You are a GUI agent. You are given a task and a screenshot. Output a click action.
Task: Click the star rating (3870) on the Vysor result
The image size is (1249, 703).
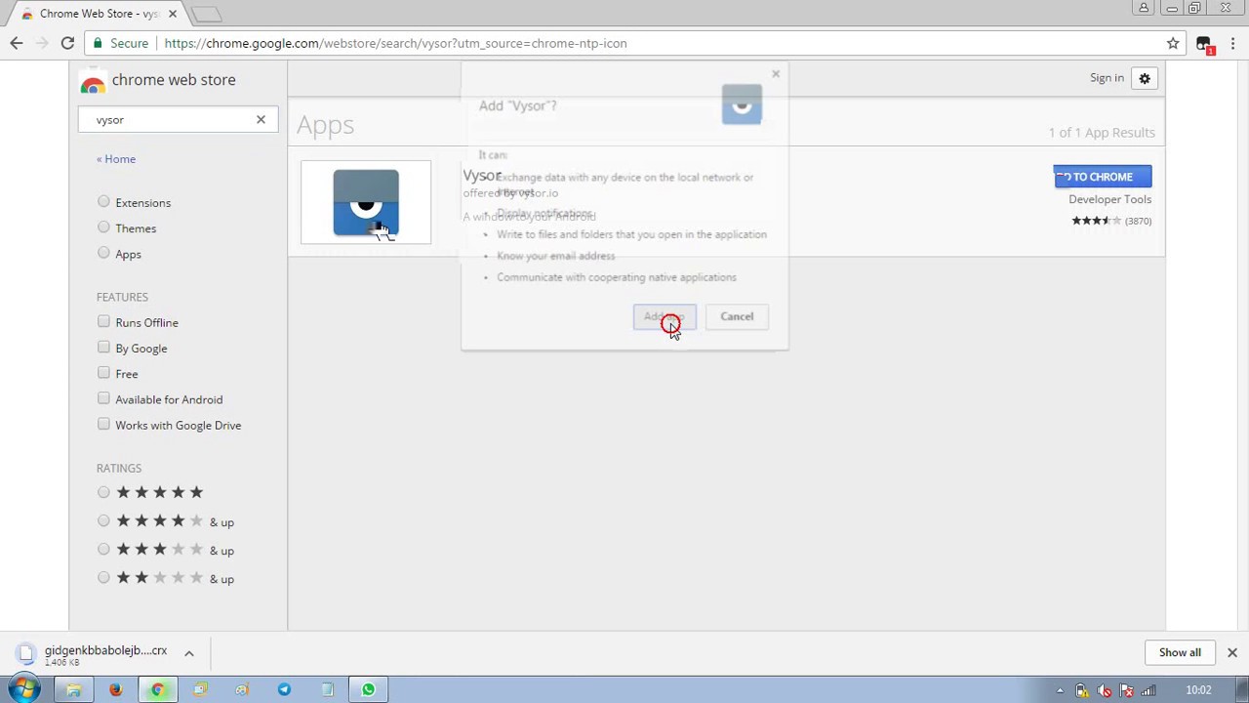tap(1111, 221)
